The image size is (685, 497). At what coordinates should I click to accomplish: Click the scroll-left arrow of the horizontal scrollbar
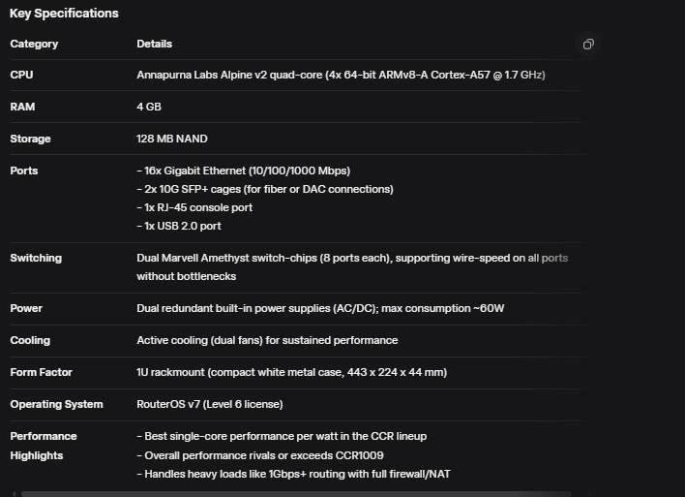pos(14,493)
